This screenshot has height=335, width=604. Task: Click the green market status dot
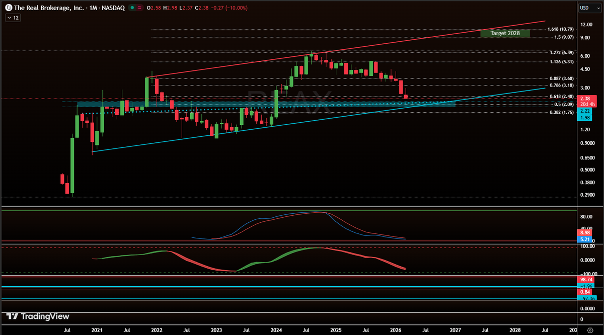pos(132,8)
